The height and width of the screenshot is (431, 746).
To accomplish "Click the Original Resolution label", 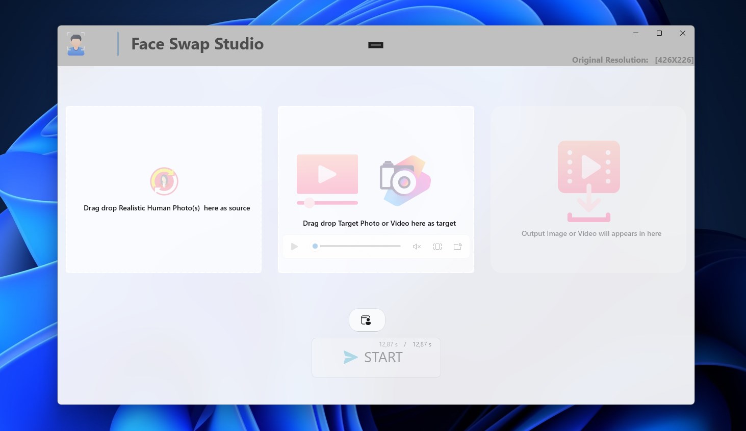I will pyautogui.click(x=610, y=60).
